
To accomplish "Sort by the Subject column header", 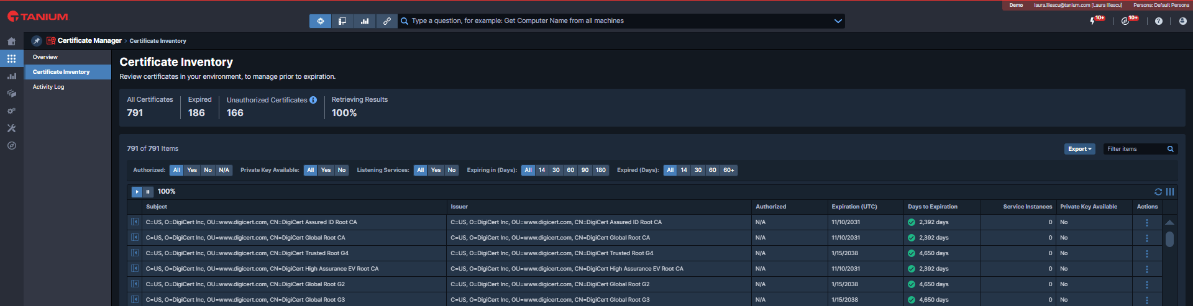I will click(x=157, y=207).
